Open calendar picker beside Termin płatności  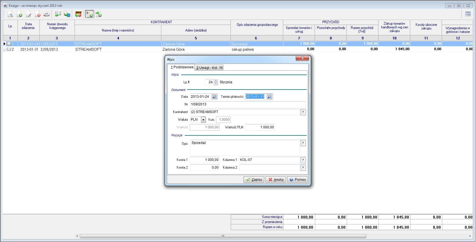[269, 97]
